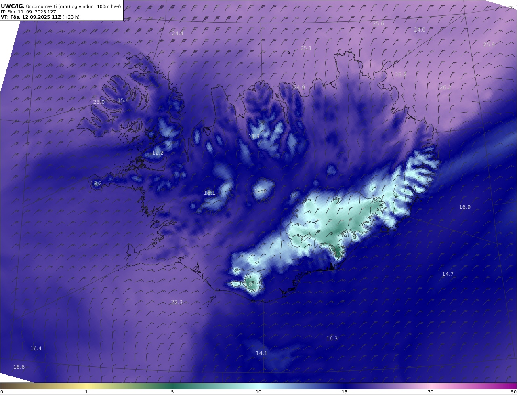Click the colorbar tick label 10

point(258,392)
